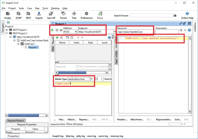198x139 pixels.
Task: Open the Tools menu
Action: 45,8
